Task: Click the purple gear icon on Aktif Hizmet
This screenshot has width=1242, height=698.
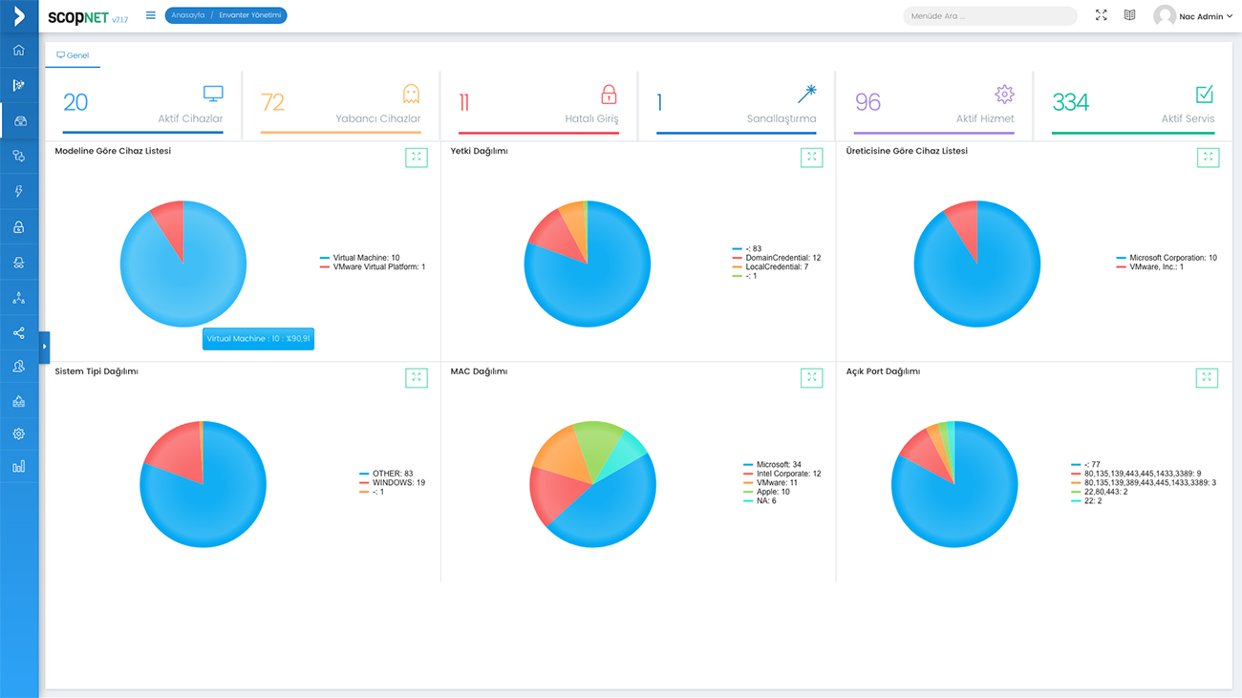Action: tap(1004, 94)
